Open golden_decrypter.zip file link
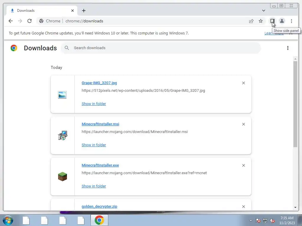 pyautogui.click(x=99, y=206)
